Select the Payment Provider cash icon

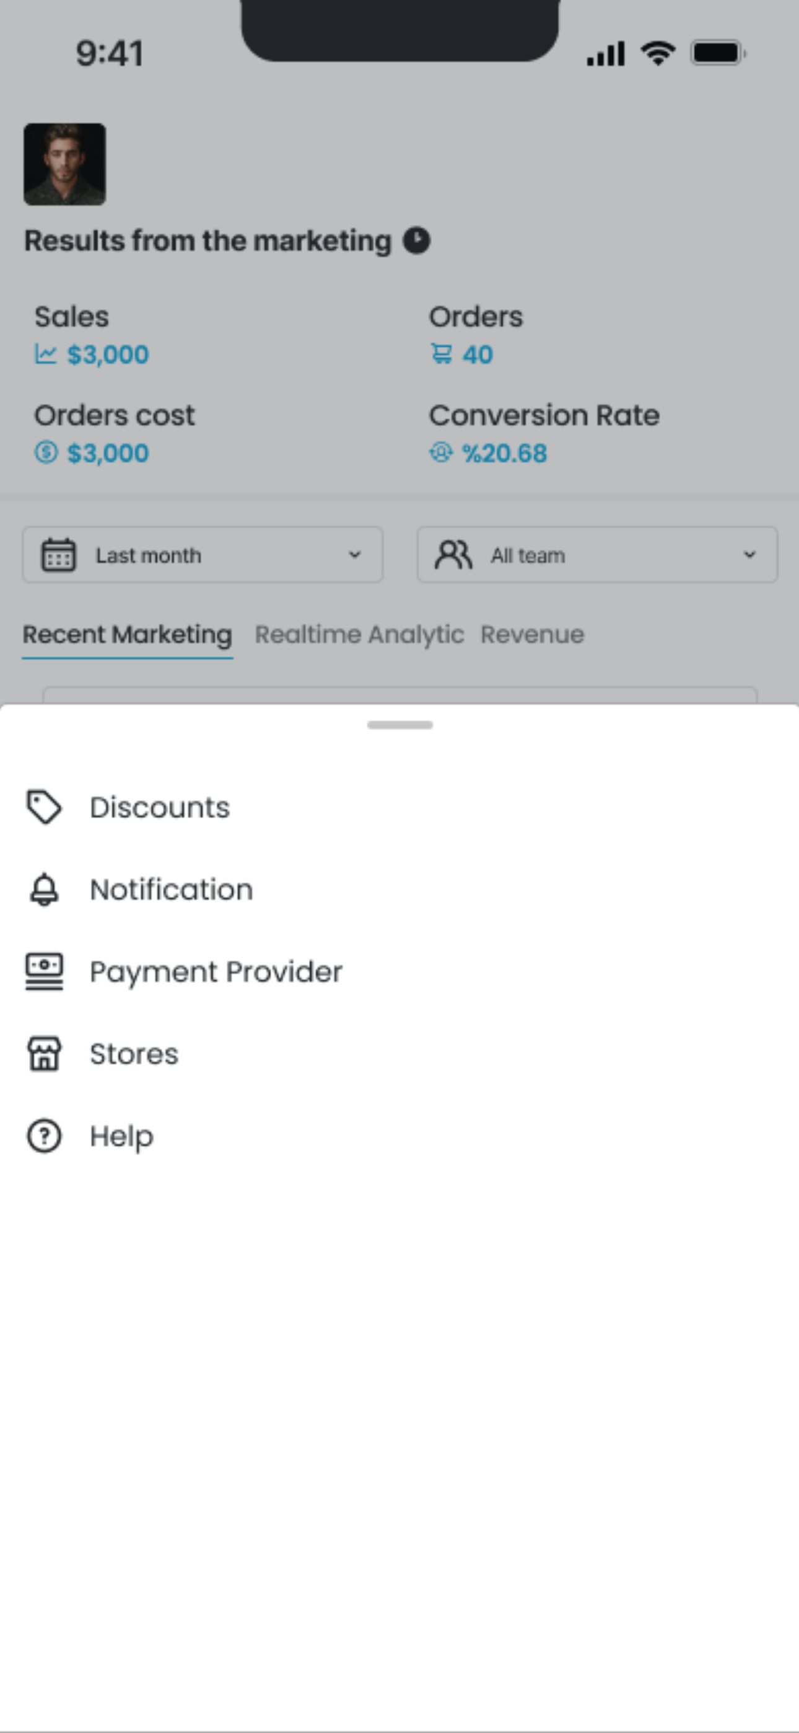click(45, 971)
